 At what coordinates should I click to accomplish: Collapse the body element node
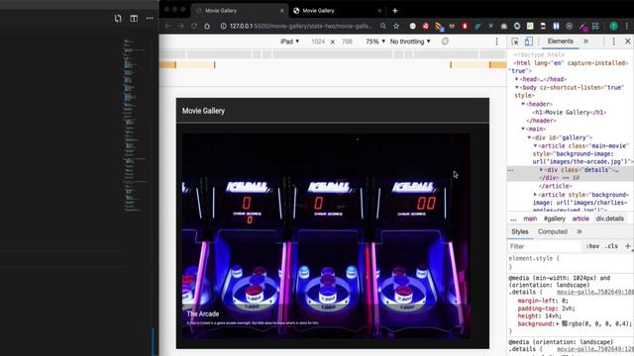(517, 87)
